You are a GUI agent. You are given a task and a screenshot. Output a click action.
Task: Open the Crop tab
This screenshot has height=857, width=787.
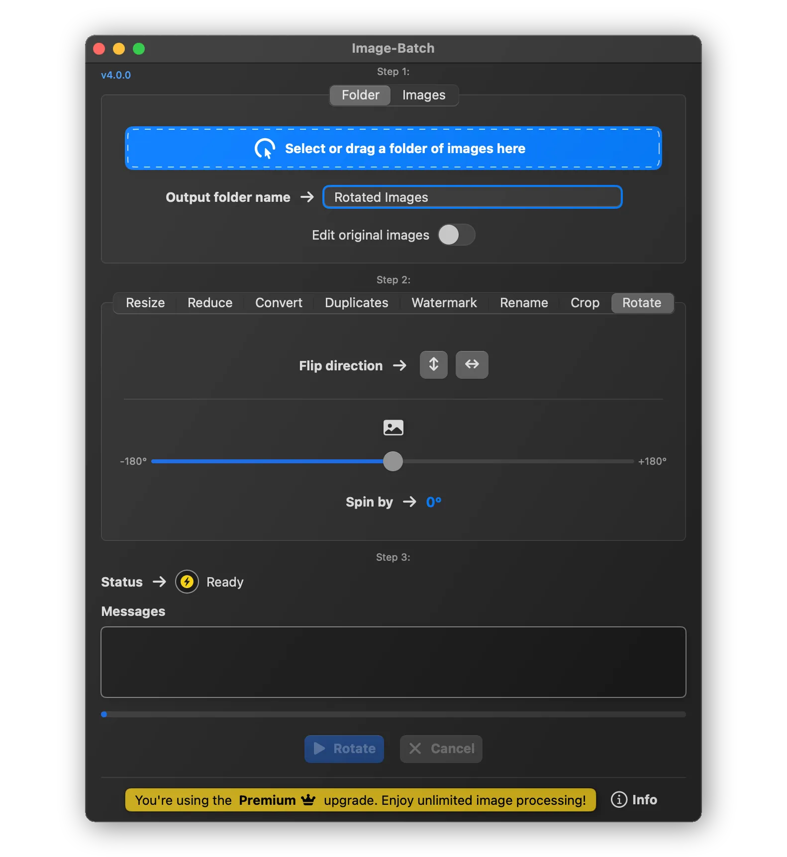[585, 303]
